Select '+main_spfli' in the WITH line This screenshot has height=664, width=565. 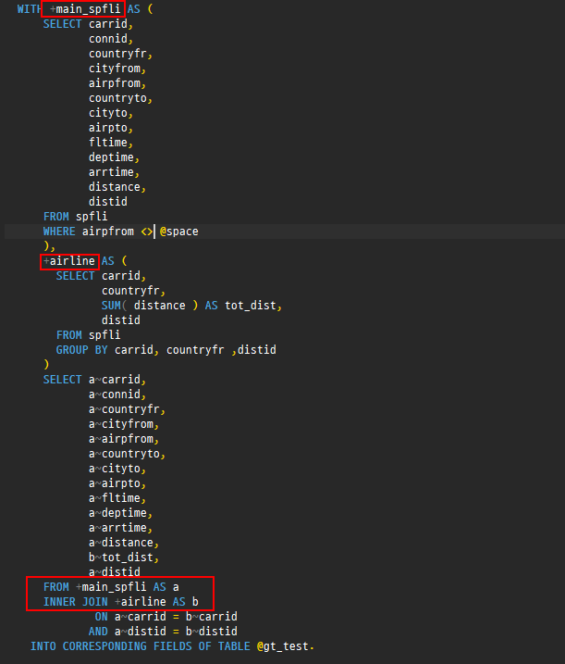(85, 9)
